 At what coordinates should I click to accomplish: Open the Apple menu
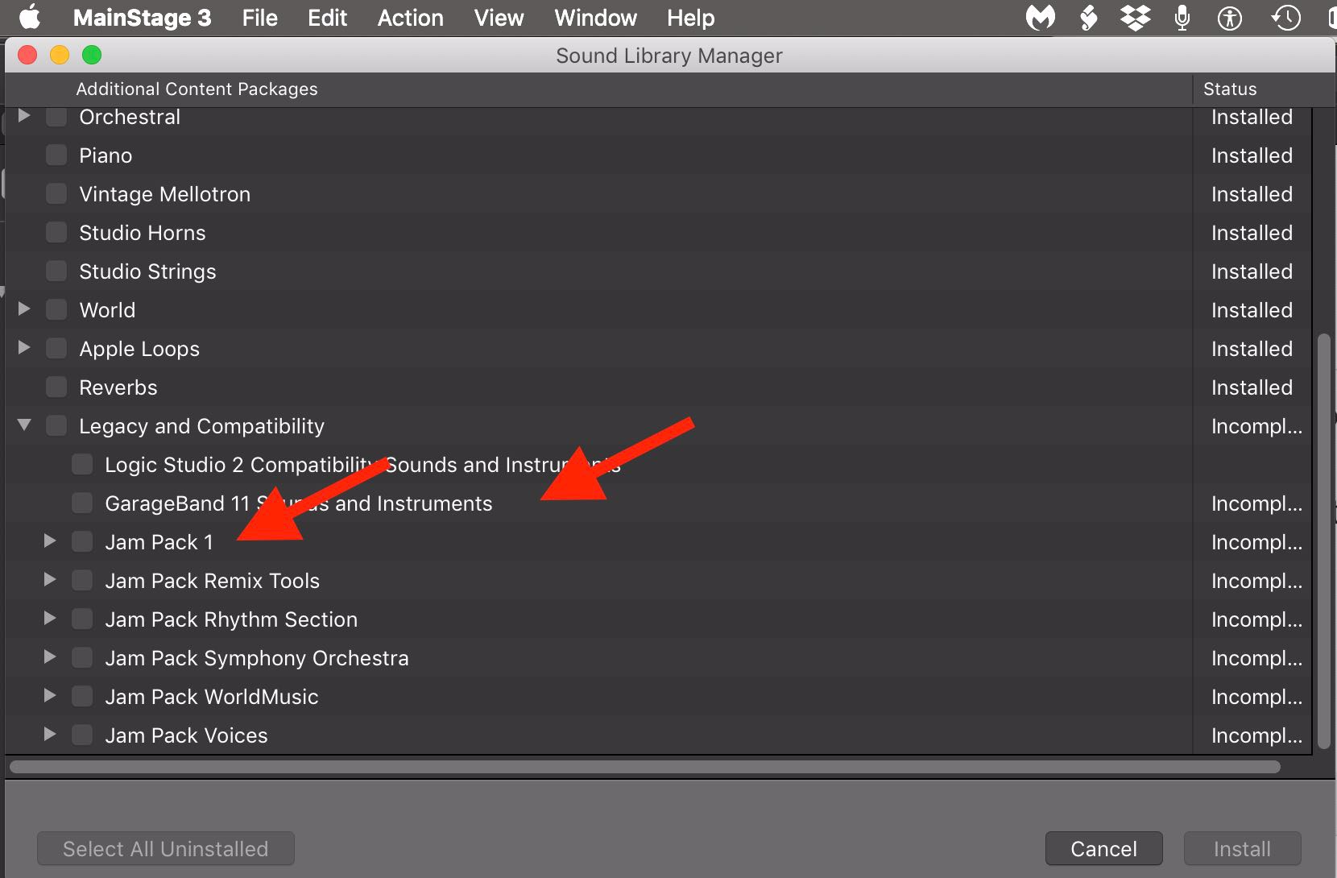pyautogui.click(x=30, y=17)
